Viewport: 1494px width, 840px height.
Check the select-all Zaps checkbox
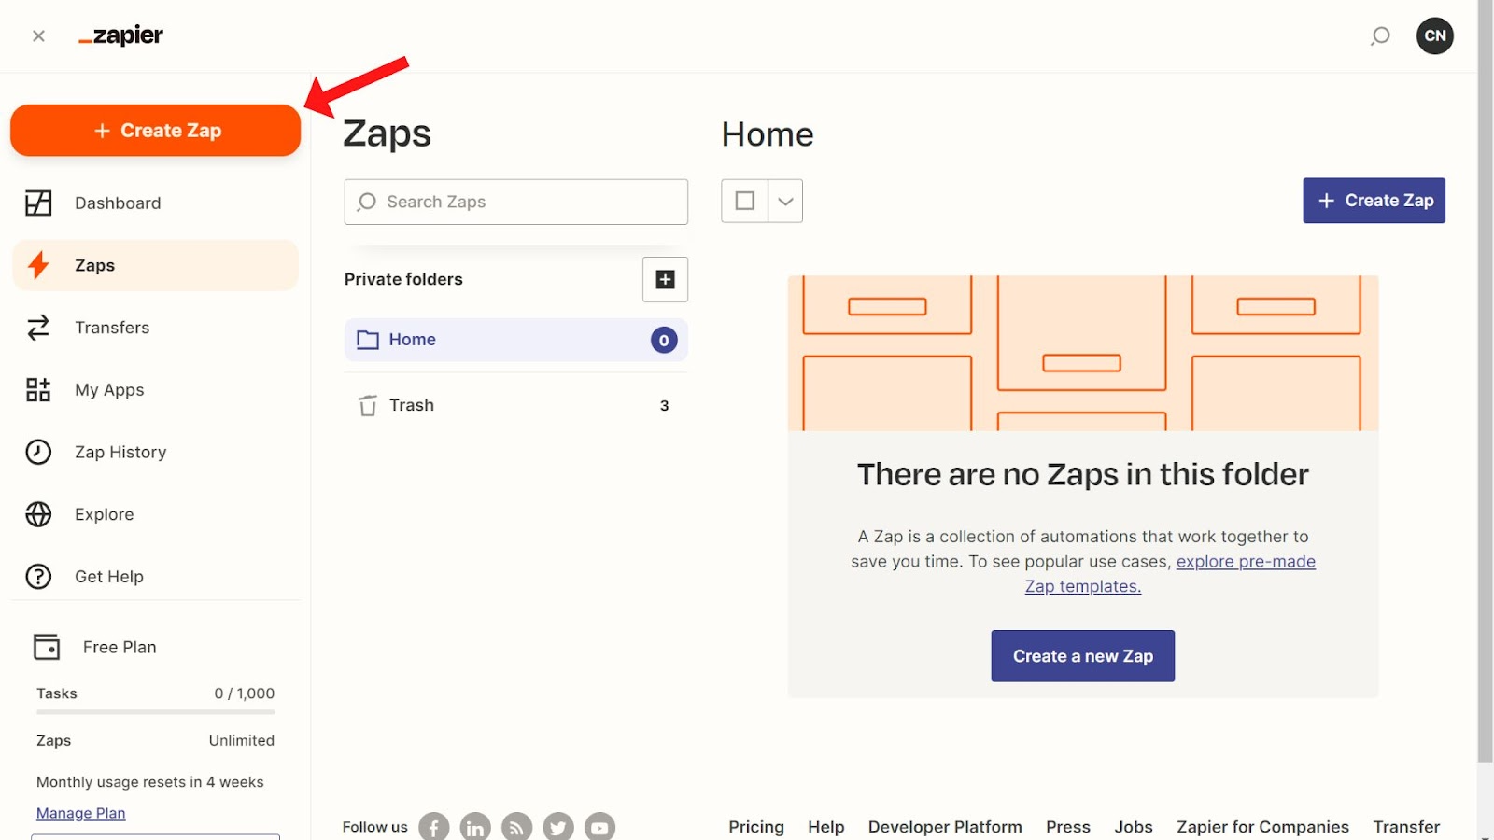[x=744, y=201]
